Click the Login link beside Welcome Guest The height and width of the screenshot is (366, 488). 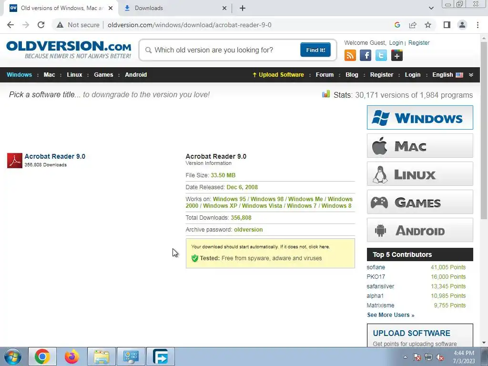(x=396, y=42)
